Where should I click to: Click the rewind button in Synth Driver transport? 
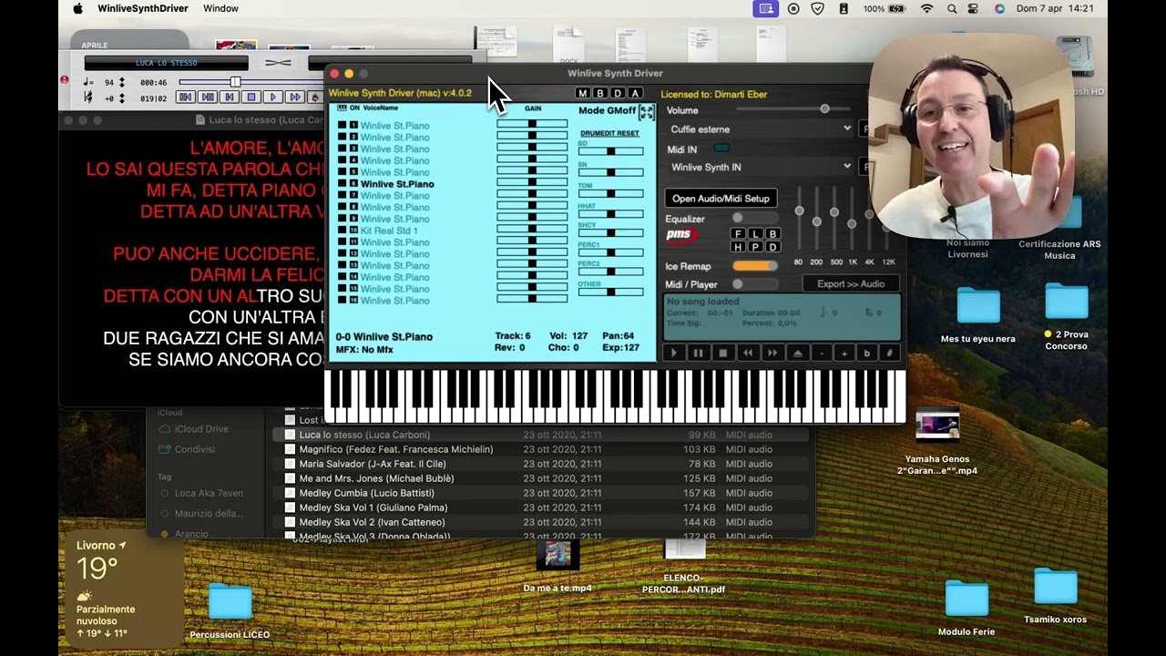(748, 353)
